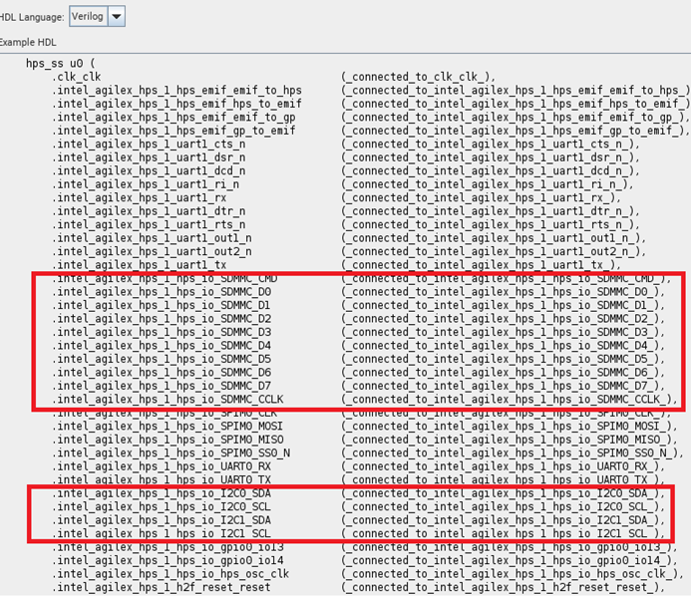The width and height of the screenshot is (691, 600).
Task: Select the .clk_clk port name
Action: point(77,77)
